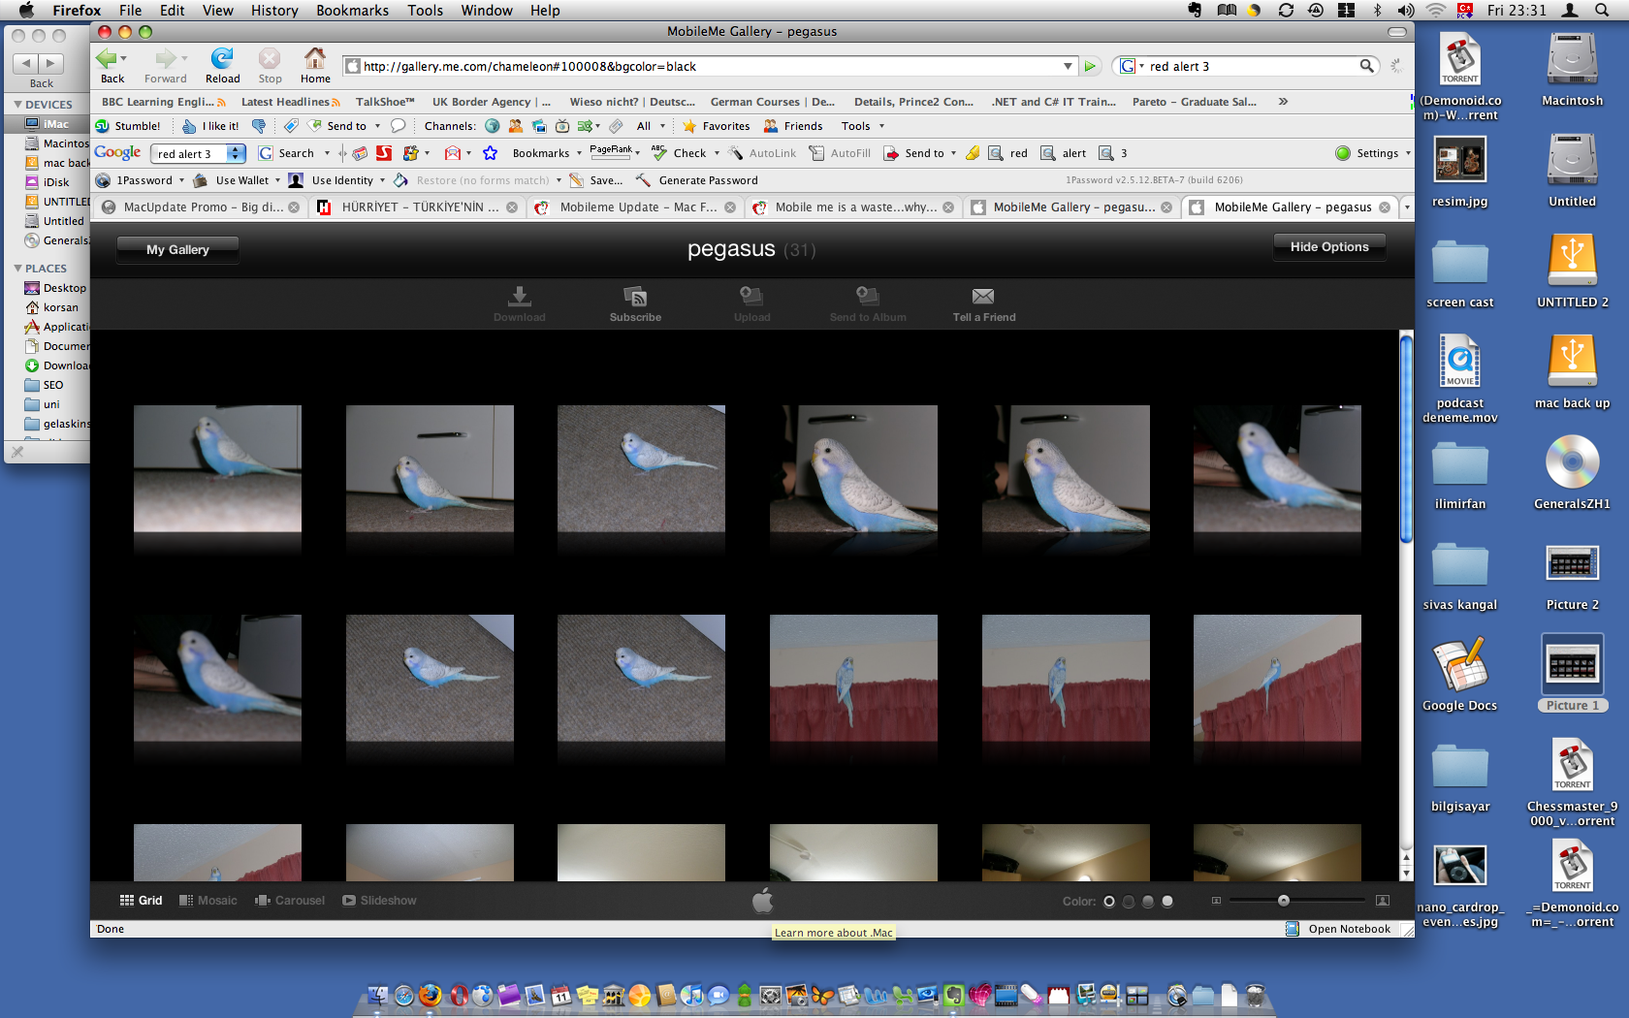Click the Download icon in the gallery toolbar
The width and height of the screenshot is (1629, 1018).
[x=520, y=296]
